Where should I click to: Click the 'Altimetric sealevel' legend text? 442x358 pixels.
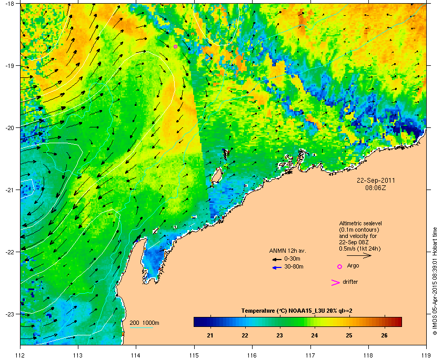tap(360, 223)
